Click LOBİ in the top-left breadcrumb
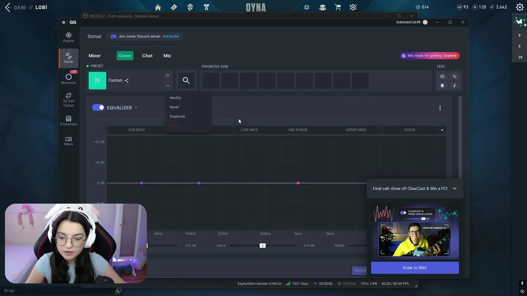527x296 pixels. coord(41,7)
